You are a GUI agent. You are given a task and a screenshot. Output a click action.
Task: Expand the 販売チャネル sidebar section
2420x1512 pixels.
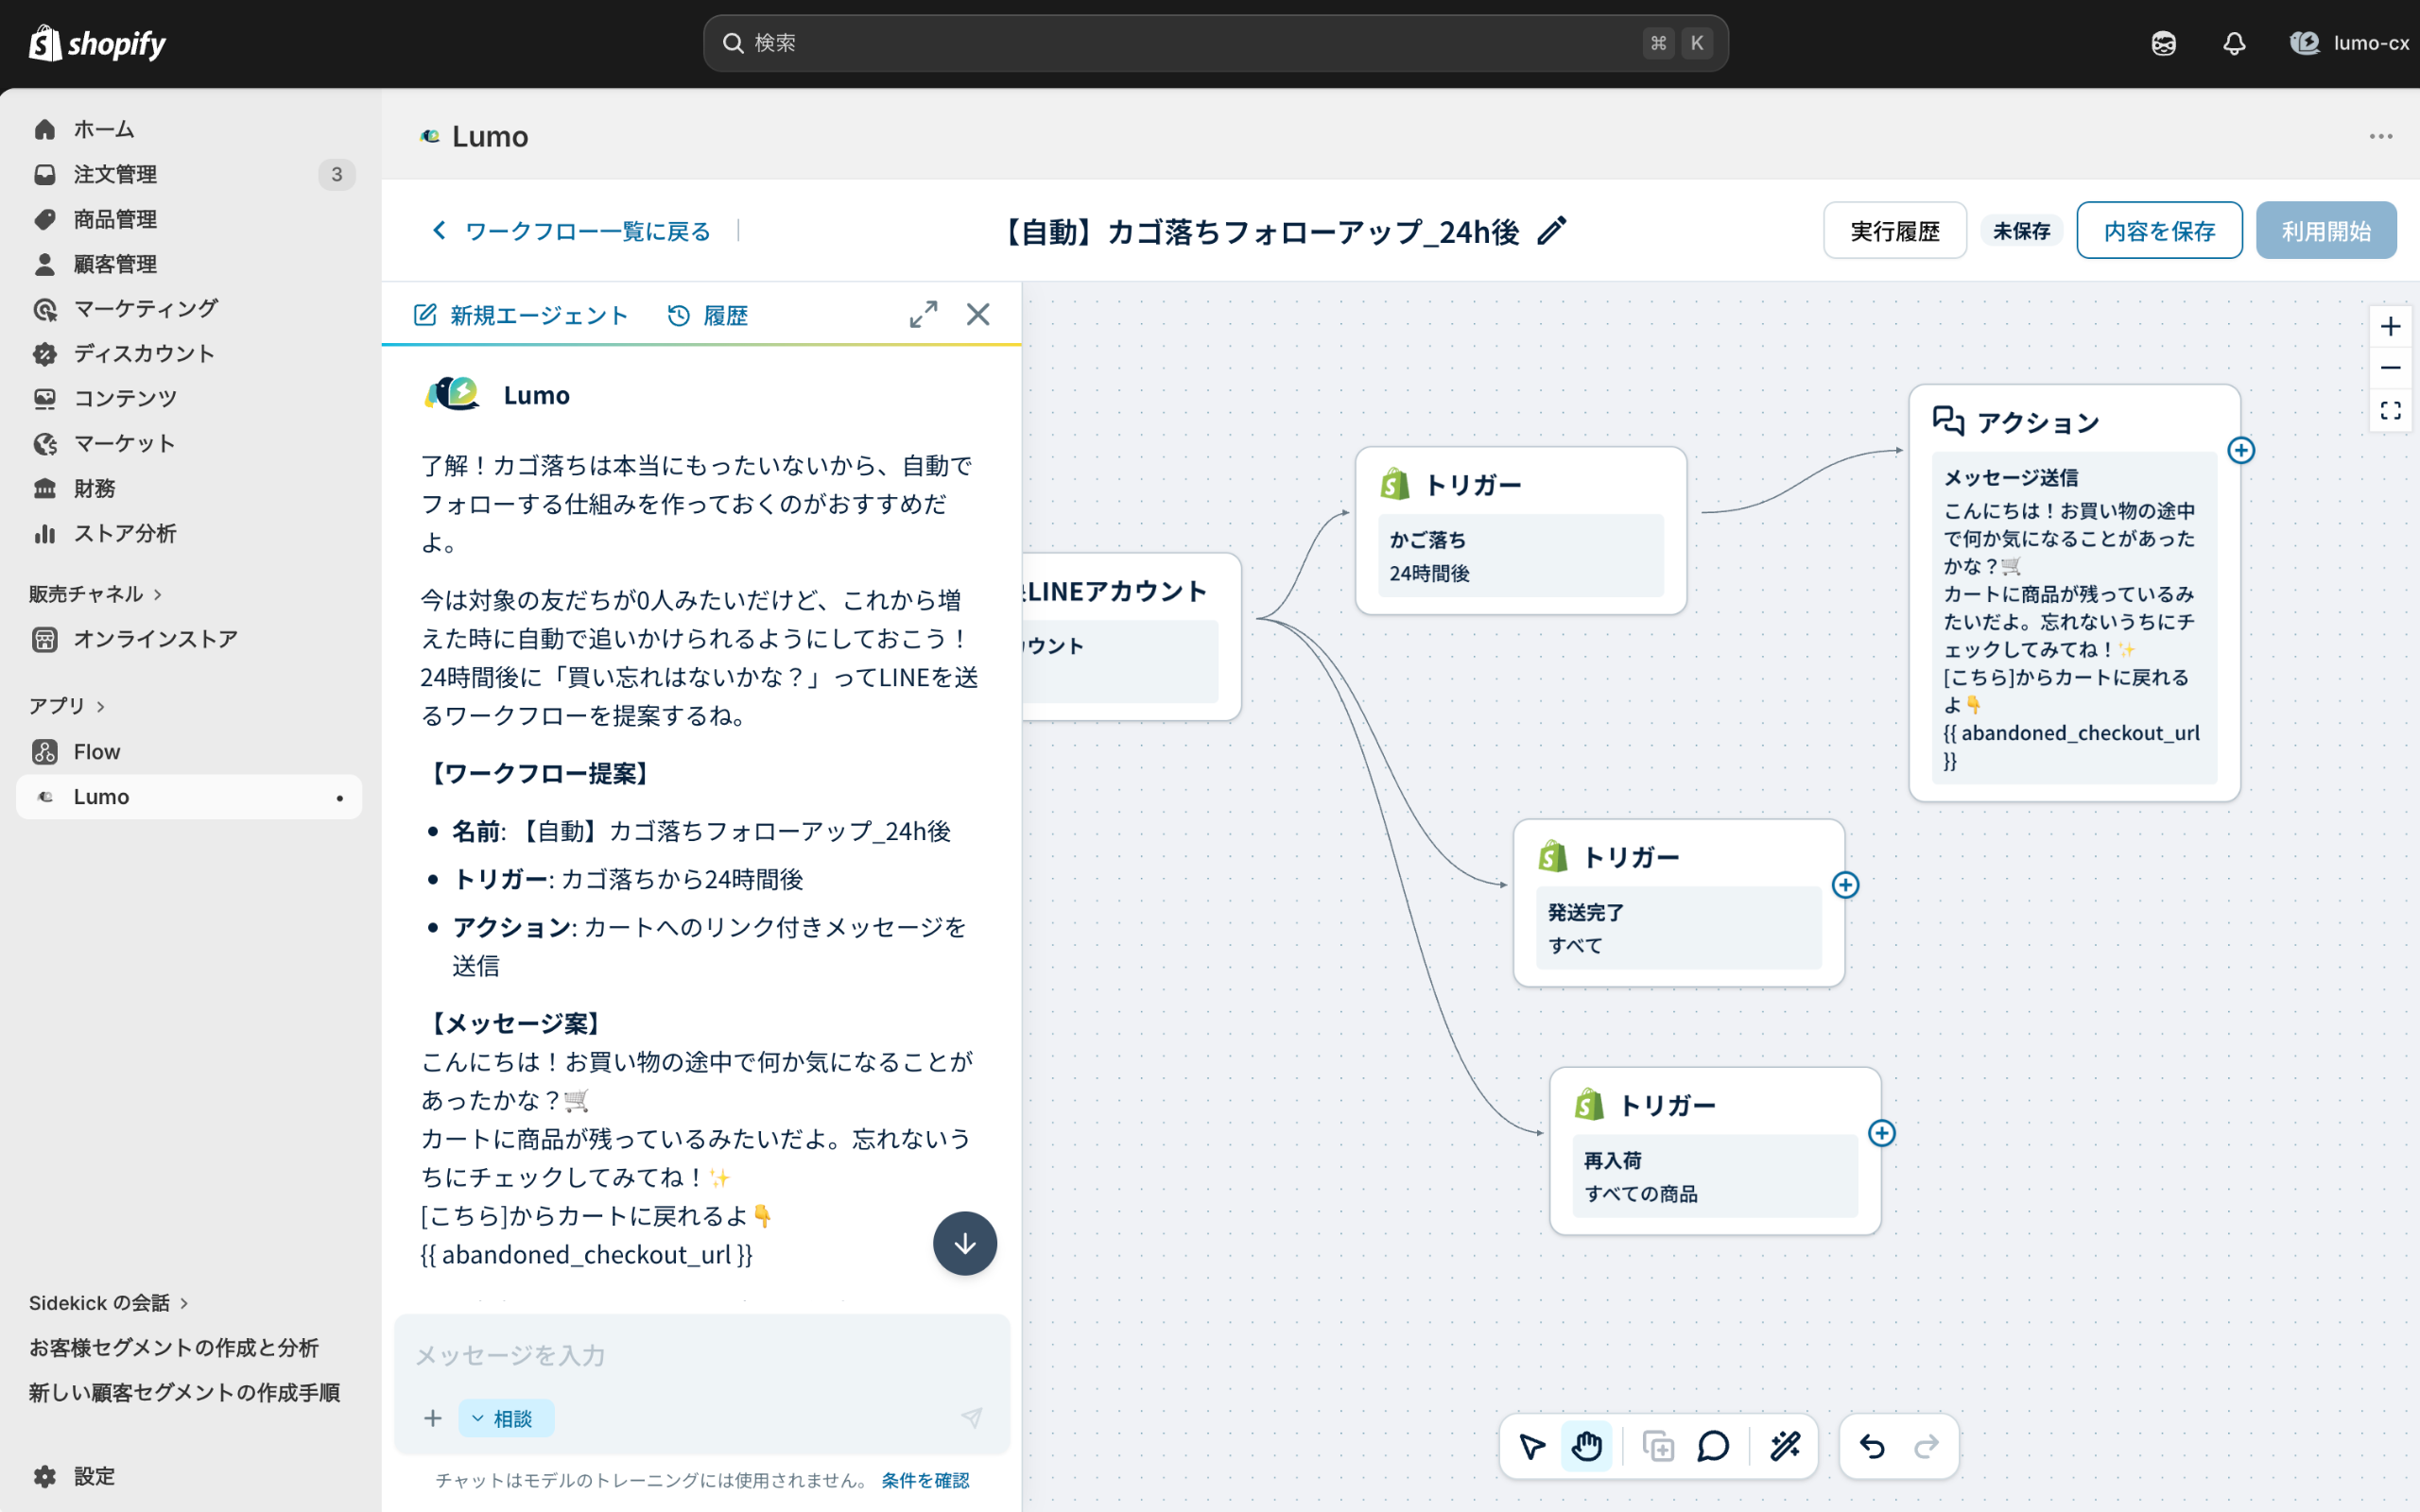95,593
